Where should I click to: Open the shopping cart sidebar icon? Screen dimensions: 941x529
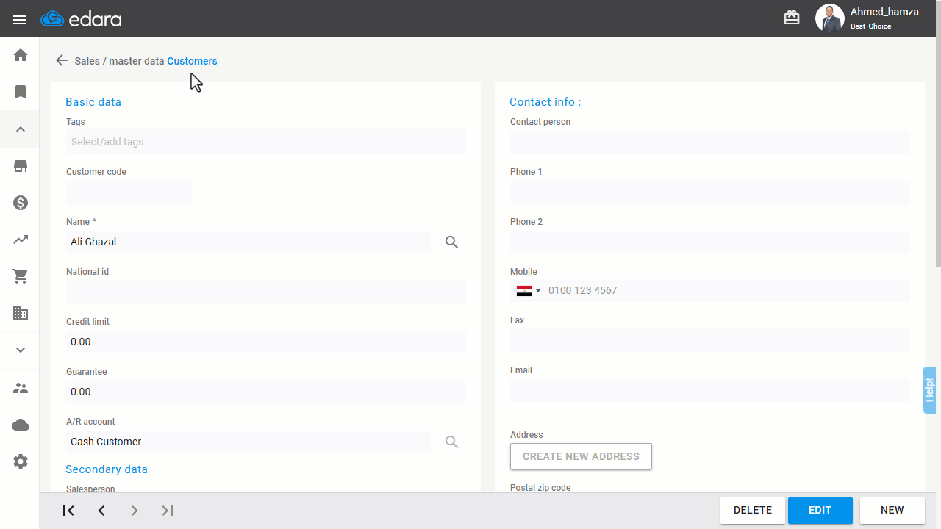(x=21, y=276)
